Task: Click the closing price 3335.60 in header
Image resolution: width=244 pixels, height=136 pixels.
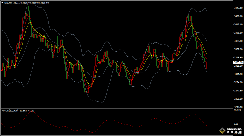Action: tap(44, 3)
